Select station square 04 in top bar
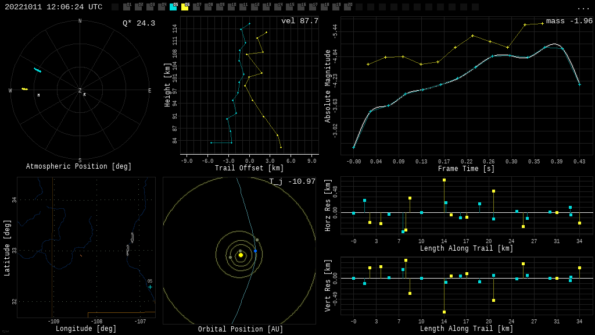The width and height of the screenshot is (595, 335). point(162,7)
